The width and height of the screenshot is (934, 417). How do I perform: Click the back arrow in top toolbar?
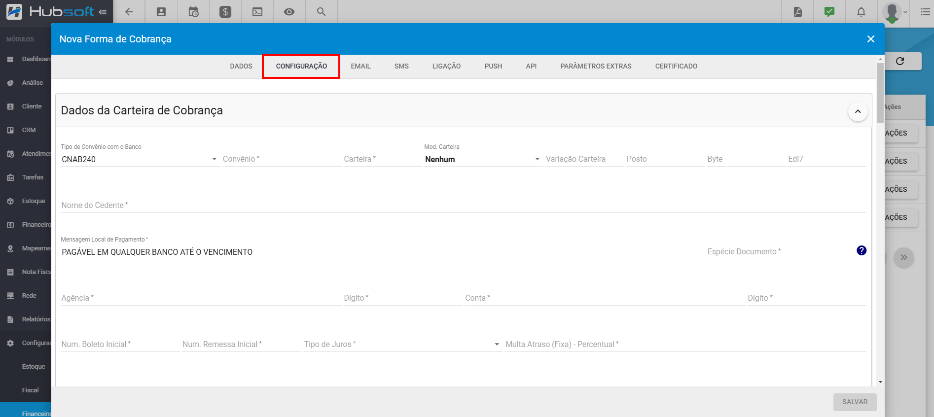click(129, 12)
